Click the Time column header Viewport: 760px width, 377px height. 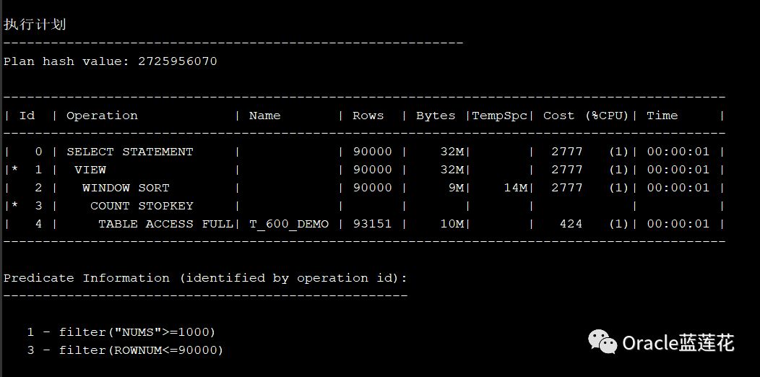662,116
